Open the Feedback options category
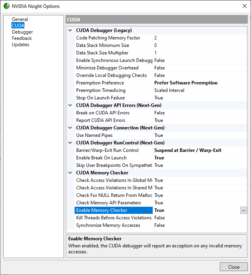This screenshot has width=251, height=275. tap(22, 38)
